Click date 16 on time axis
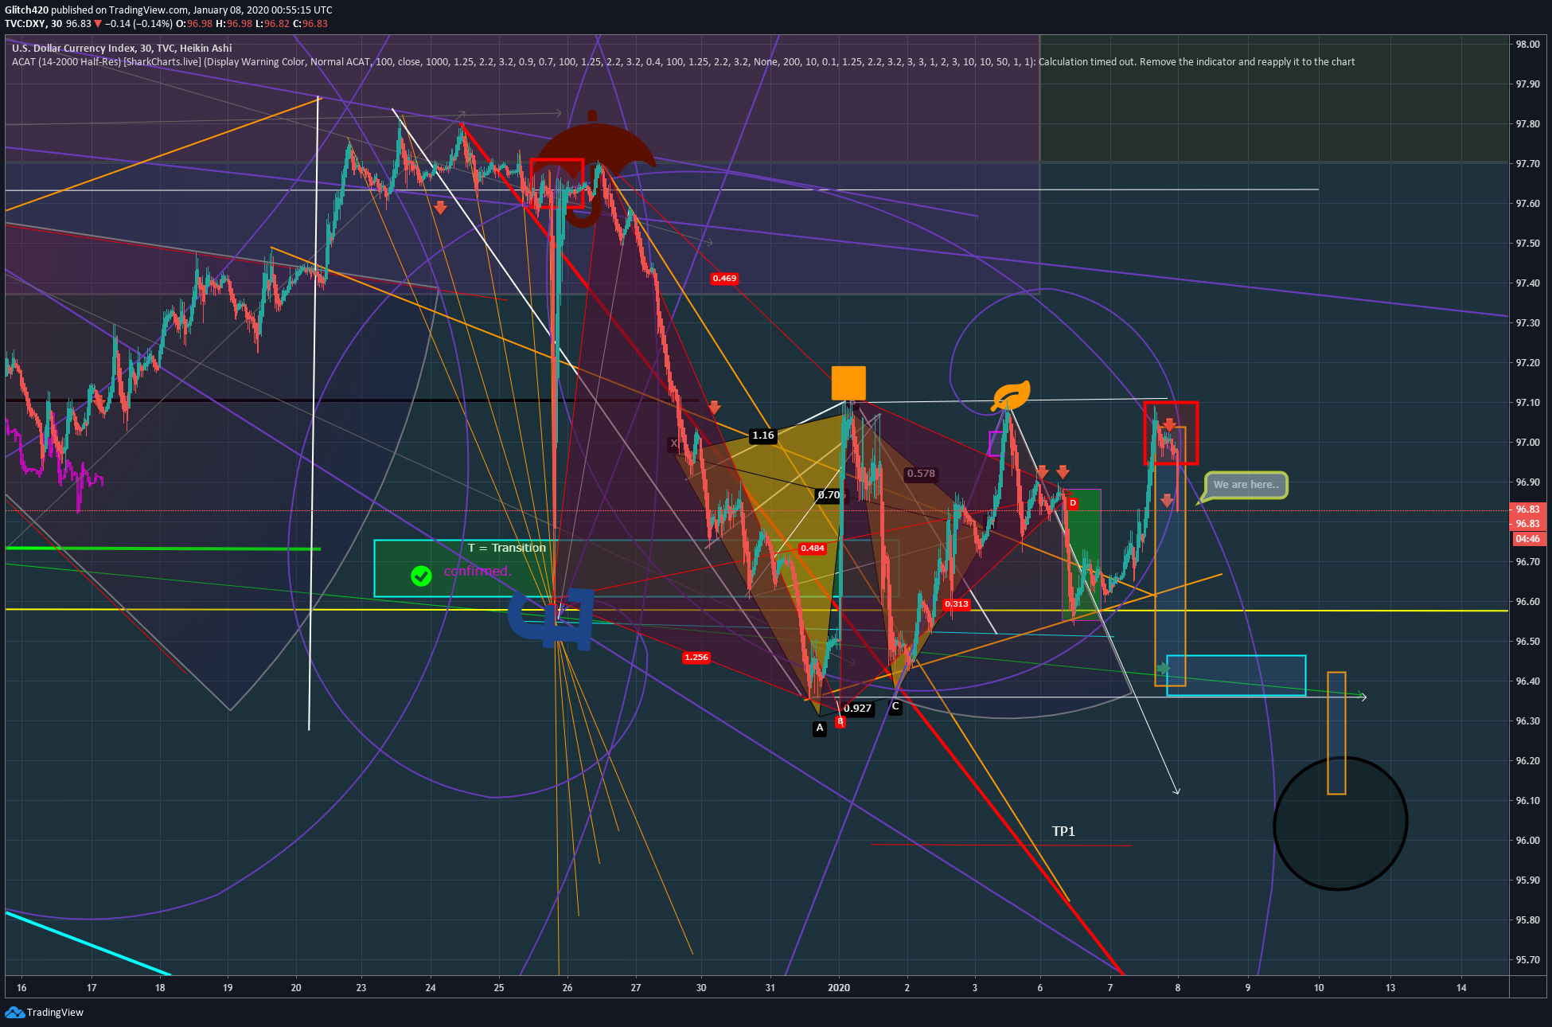This screenshot has height=1027, width=1552. pos(21,988)
